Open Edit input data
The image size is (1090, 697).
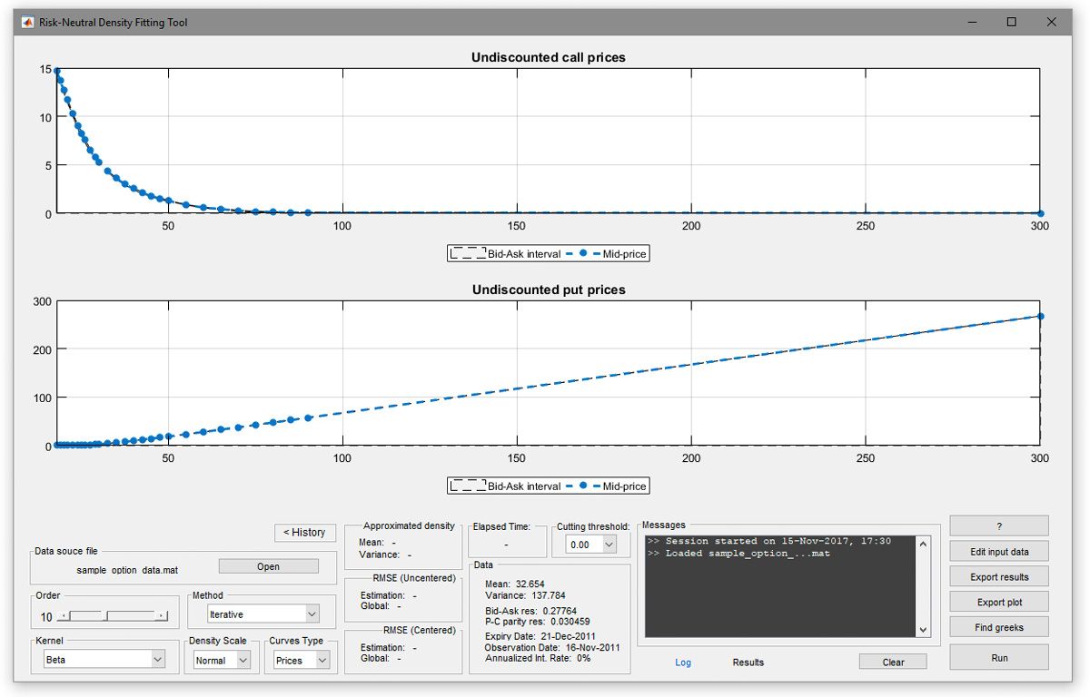pos(998,550)
